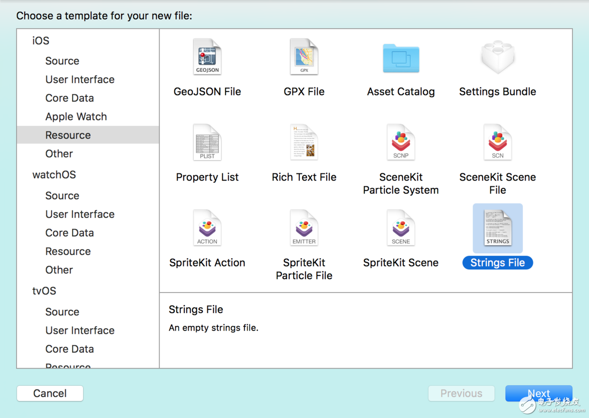Select the Settings Bundle template icon
This screenshot has height=418, width=589.
pyautogui.click(x=497, y=57)
